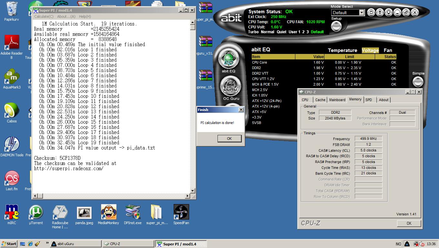Click Super PI horizontal scrollbar right arrow
The image size is (439, 248).
click(188, 196)
